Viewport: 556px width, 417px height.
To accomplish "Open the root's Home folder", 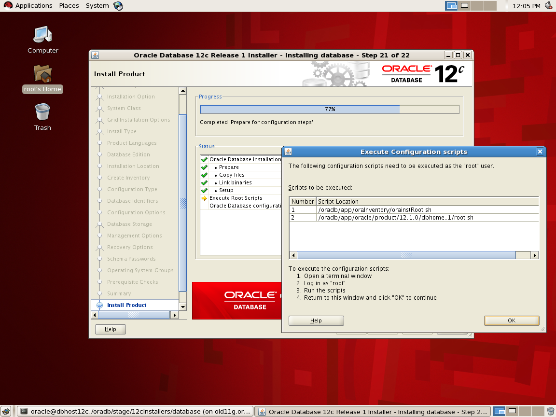I will [x=42, y=74].
